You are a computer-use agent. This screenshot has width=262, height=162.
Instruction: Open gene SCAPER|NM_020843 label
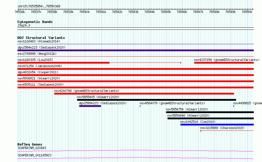32,148
